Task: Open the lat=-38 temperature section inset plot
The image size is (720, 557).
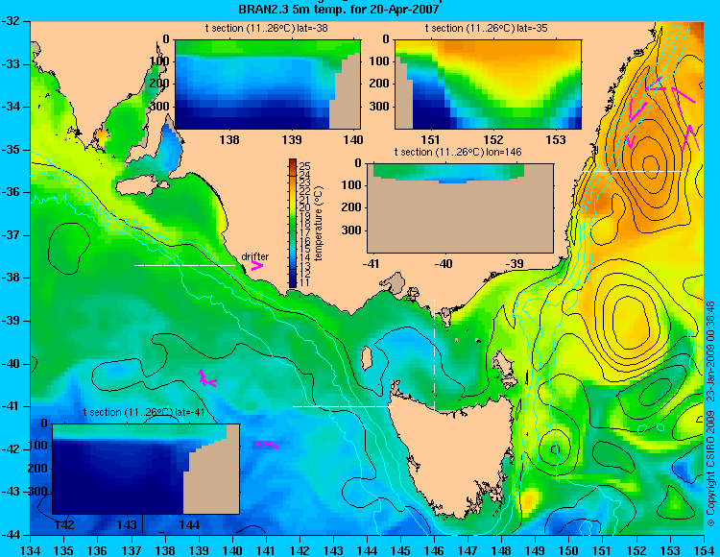Action: (x=268, y=85)
